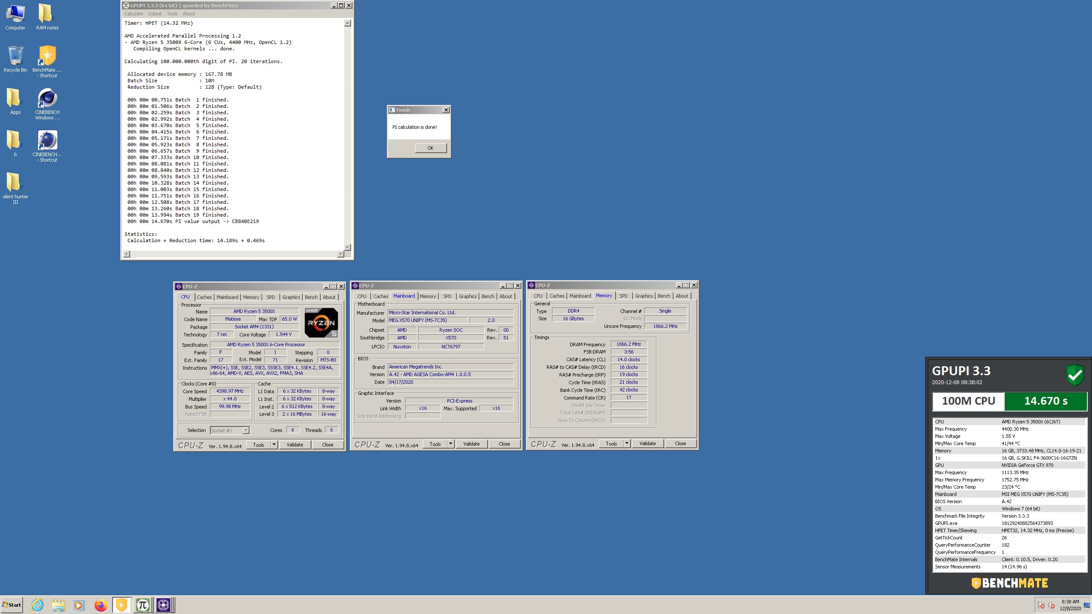Click the Ryzen 5 logo in CPU-Z

coord(321,323)
